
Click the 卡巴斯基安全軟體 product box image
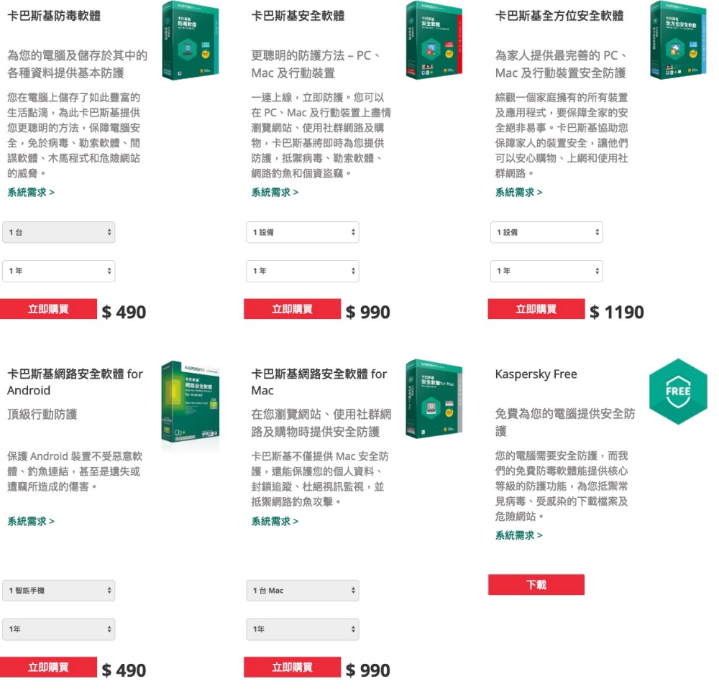pos(434,40)
